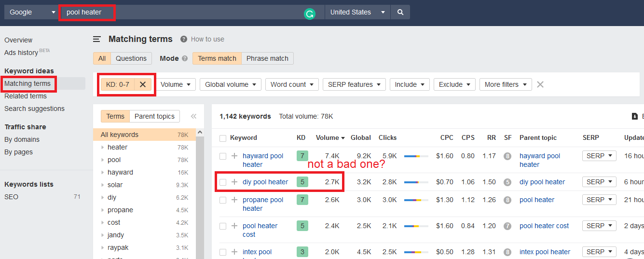The image size is (644, 259).
Task: Check the pool heater cost row checkbox
Action: click(223, 226)
